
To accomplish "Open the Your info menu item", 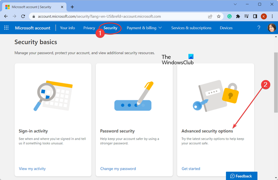I will [68, 28].
